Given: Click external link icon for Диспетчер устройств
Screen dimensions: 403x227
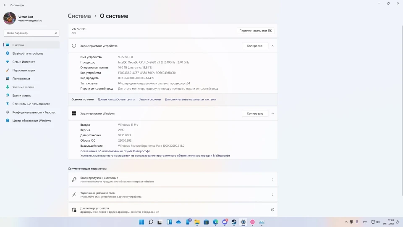Looking at the screenshot, I should (273, 210).
